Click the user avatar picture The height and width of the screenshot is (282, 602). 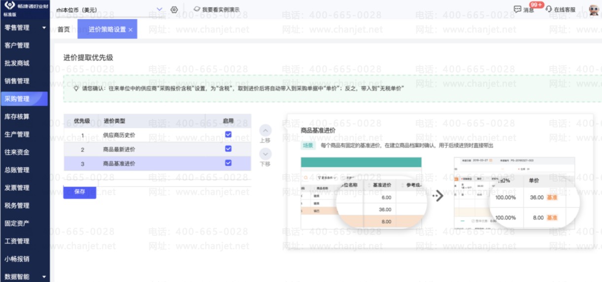(594, 10)
